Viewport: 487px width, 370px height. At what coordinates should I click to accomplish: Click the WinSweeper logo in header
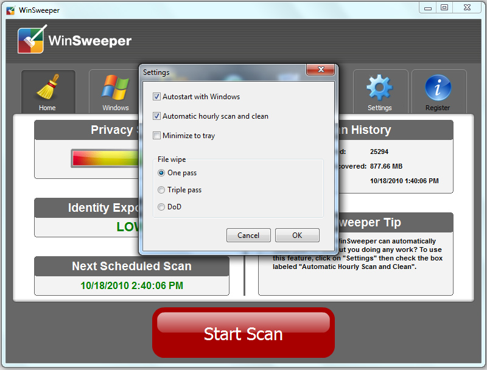(33, 41)
